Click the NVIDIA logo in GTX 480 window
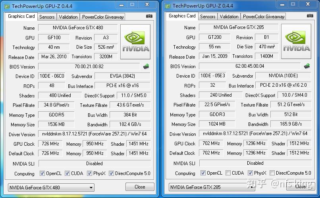320x198 pixels. 135,42
